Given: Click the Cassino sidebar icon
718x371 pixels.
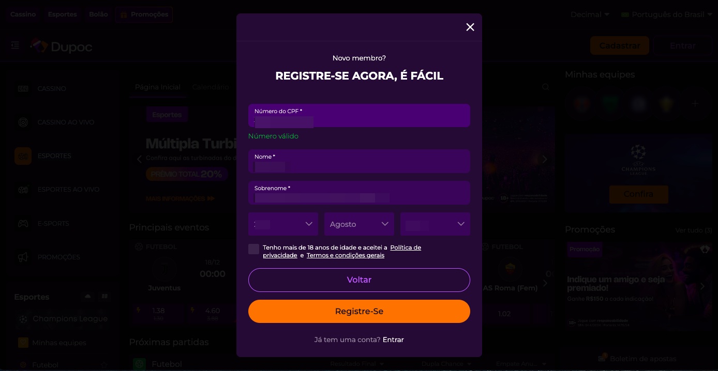Looking at the screenshot, I should [x=23, y=88].
